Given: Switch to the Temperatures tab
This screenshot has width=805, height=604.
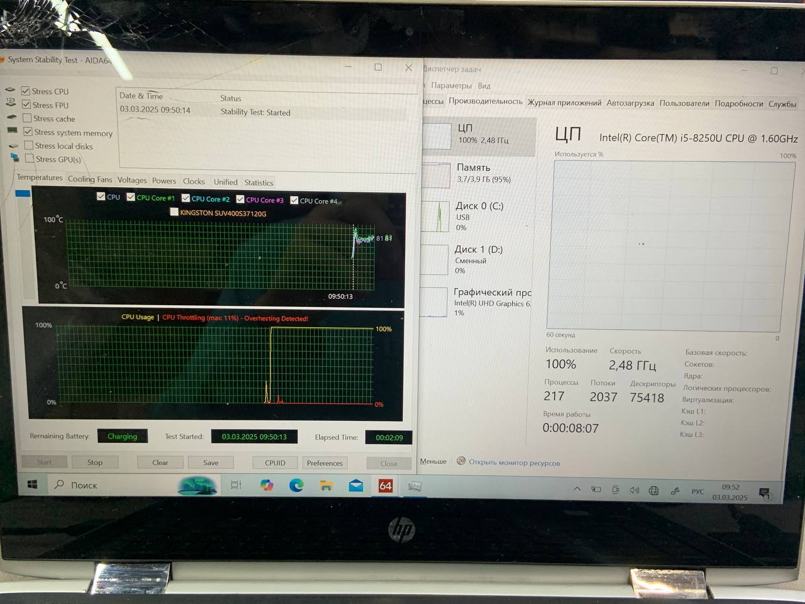Looking at the screenshot, I should pyautogui.click(x=40, y=177).
